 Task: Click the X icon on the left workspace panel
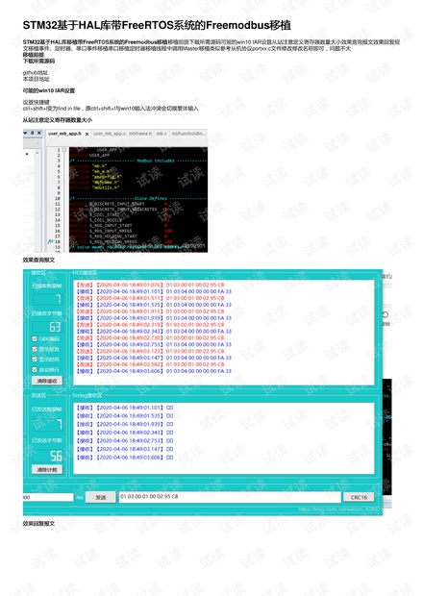tap(39, 133)
